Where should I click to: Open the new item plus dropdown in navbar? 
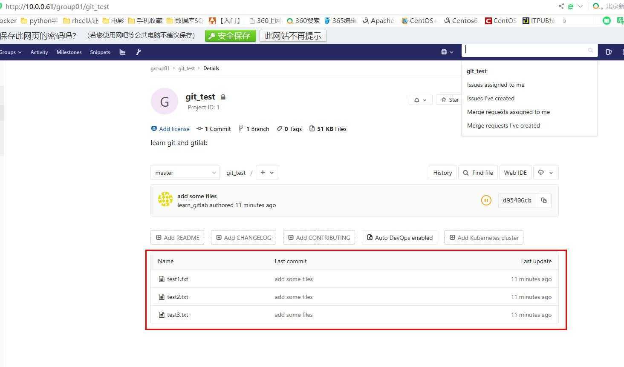point(447,52)
